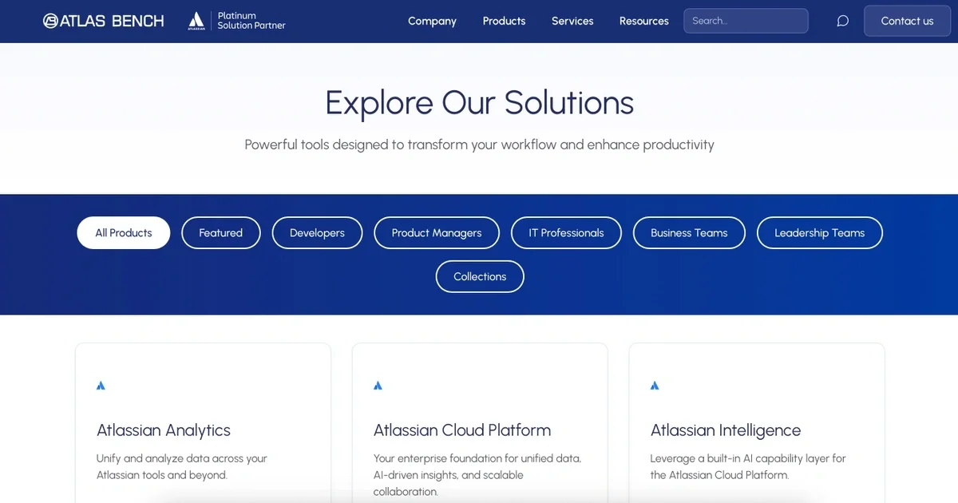Click the Atlassian Platinum Solution Partner badge
The width and height of the screenshot is (958, 503).
coord(237,21)
